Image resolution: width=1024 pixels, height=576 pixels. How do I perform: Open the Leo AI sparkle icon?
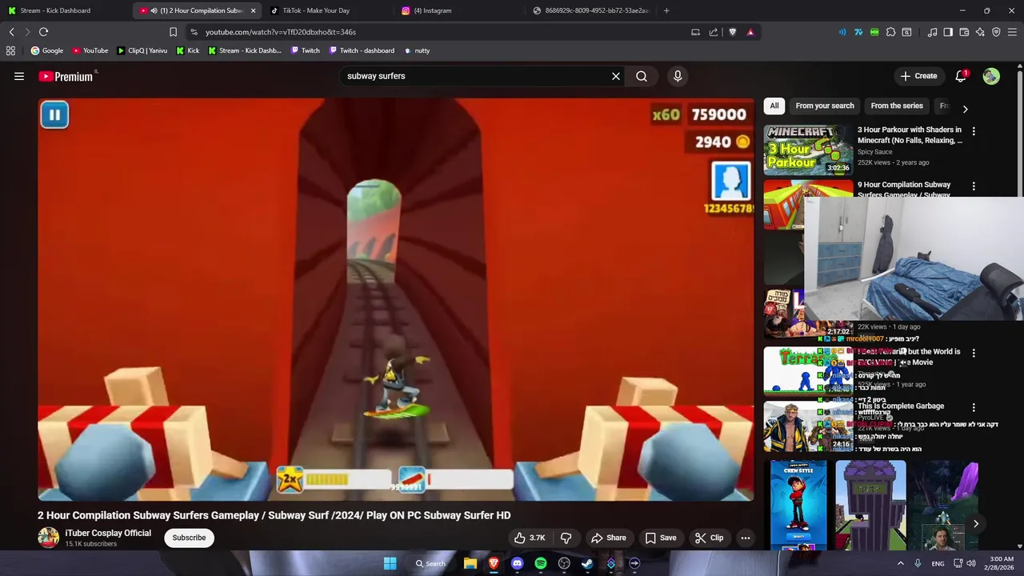980,32
